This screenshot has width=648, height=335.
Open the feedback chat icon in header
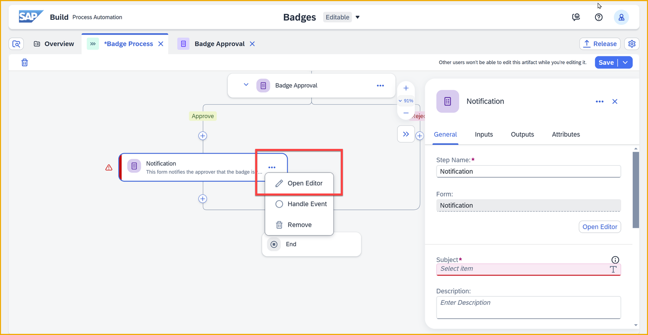576,17
